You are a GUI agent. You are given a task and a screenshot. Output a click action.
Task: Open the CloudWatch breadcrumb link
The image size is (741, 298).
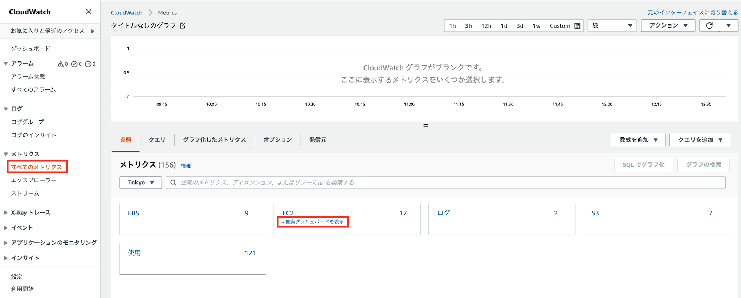(x=127, y=13)
